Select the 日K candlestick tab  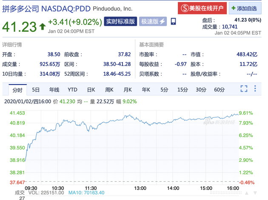(x=91, y=90)
